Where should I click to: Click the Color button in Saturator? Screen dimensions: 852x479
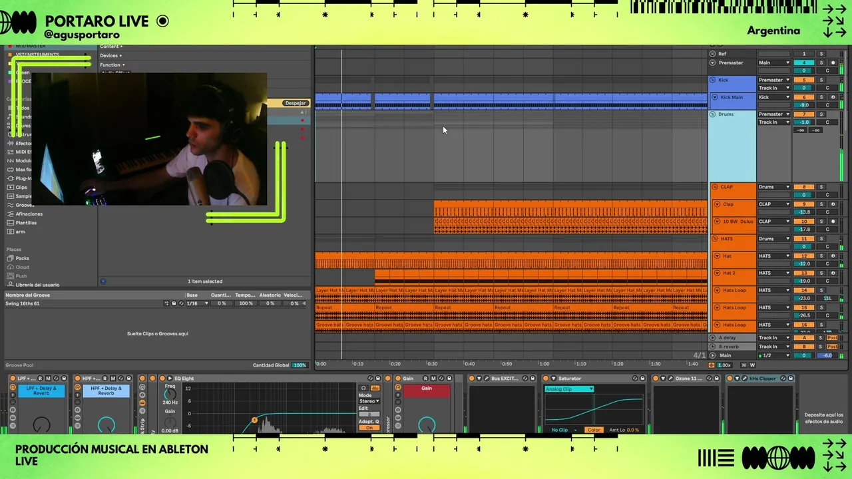pyautogui.click(x=593, y=430)
